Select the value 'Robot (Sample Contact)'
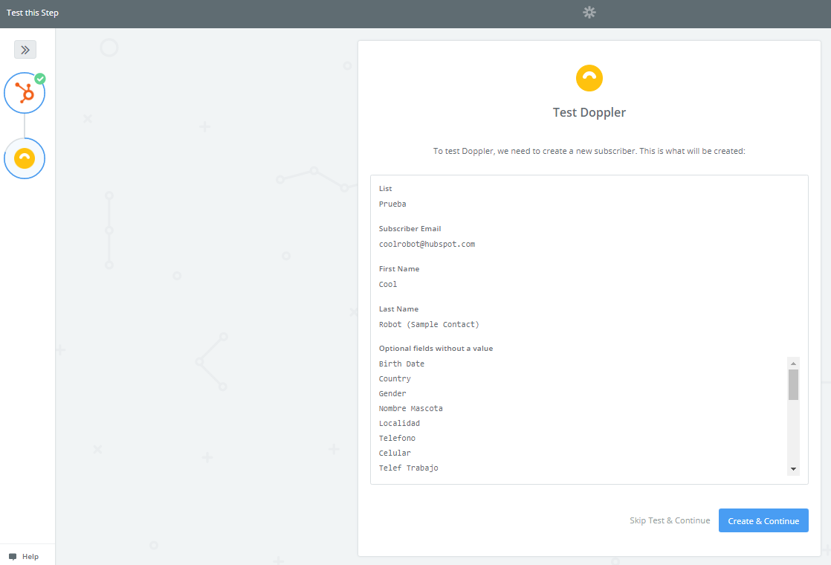 (x=429, y=324)
